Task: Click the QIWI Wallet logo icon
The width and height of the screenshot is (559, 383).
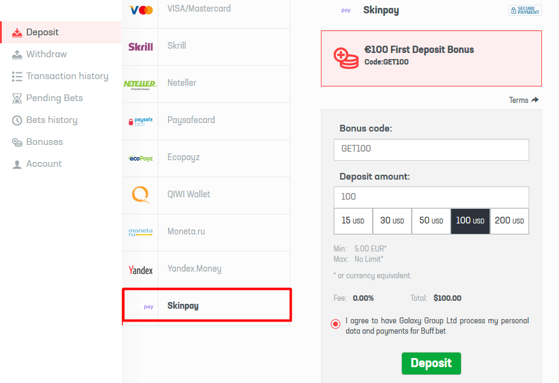Action: (x=141, y=195)
